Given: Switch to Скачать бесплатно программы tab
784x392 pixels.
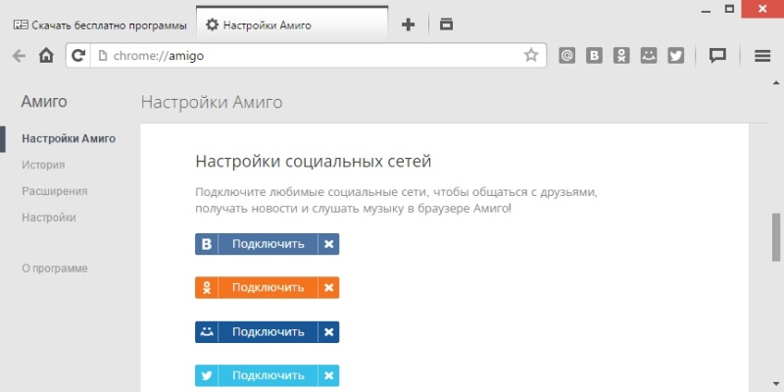Looking at the screenshot, I should [100, 25].
